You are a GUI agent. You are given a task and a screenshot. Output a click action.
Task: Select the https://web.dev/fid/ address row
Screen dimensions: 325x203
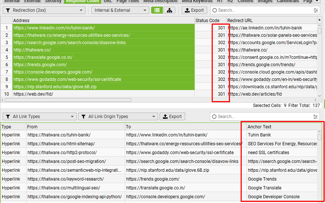coord(103,94)
